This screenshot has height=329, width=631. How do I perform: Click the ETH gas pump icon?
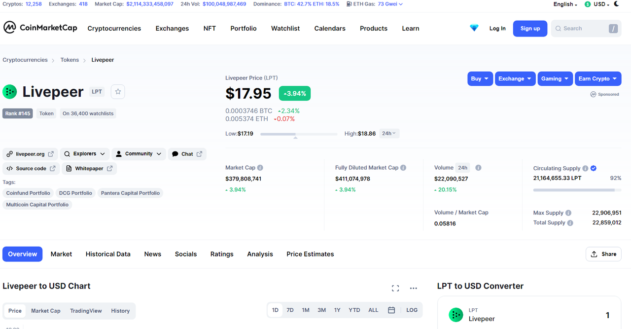click(x=349, y=4)
